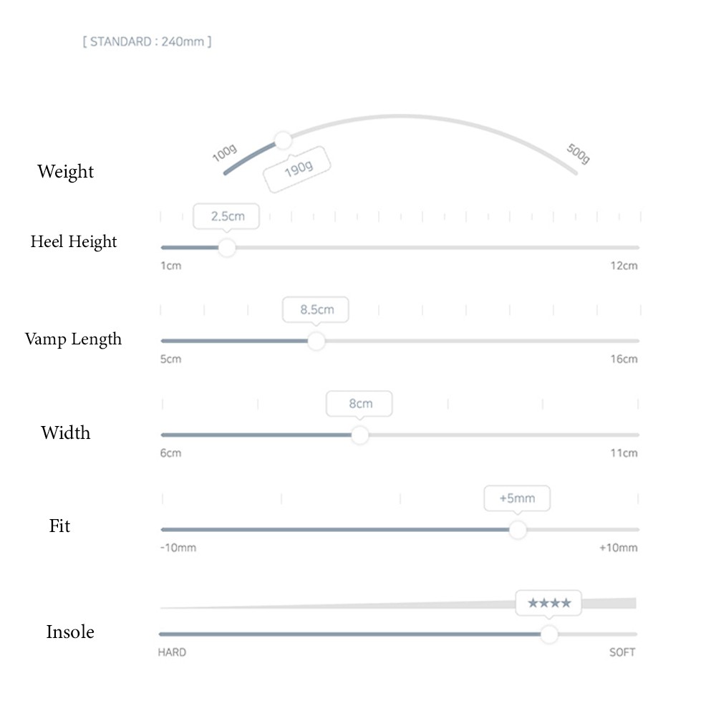Select the 2.5cm heel height tooltip

coord(226,216)
